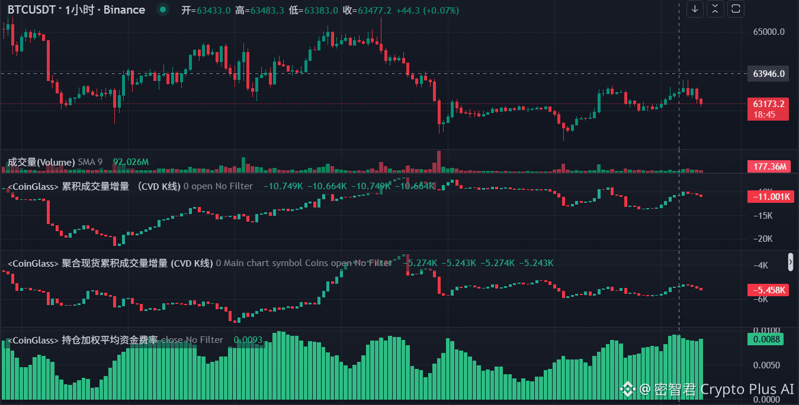Collapse pane using the inward chevrons button
799x405 pixels.
click(715, 9)
